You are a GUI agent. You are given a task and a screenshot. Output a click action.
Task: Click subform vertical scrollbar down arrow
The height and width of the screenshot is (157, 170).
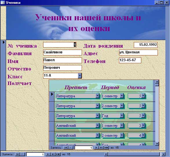pyautogui.click(x=157, y=144)
